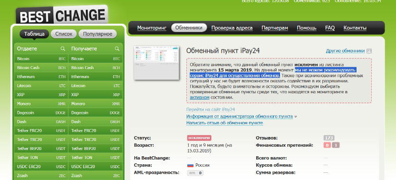The height and width of the screenshot is (180, 396).
Task: Select Dash in the Получаете column
Action: (x=96, y=121)
